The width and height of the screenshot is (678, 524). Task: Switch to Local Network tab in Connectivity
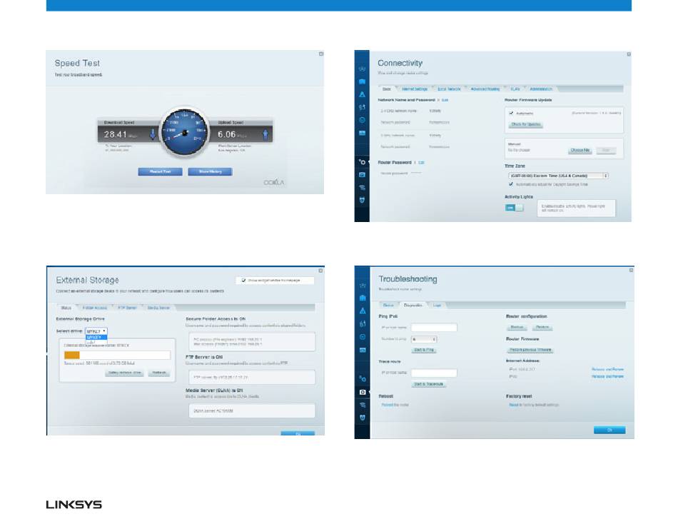point(449,89)
